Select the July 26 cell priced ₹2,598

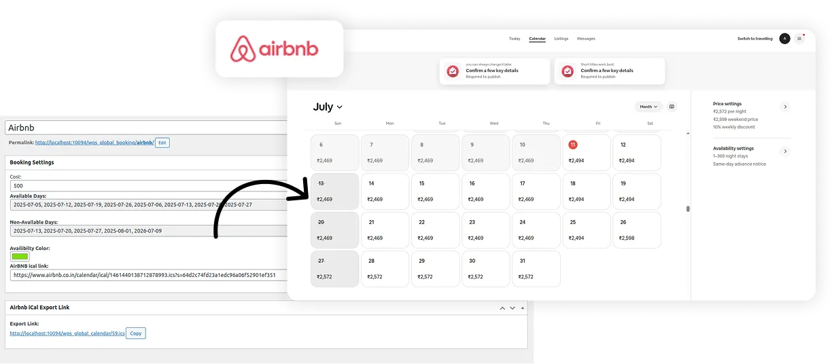click(x=636, y=230)
